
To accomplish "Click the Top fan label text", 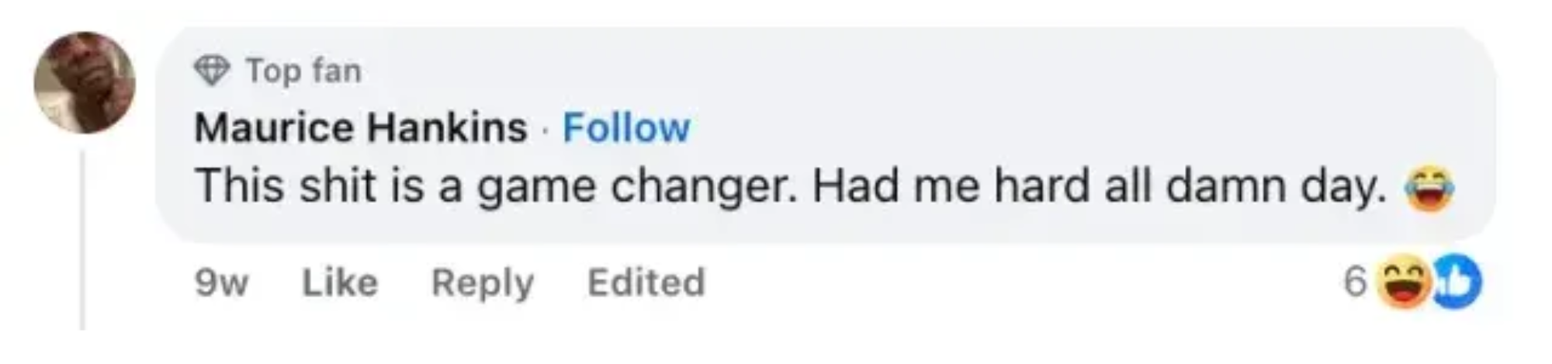I will pos(303,71).
